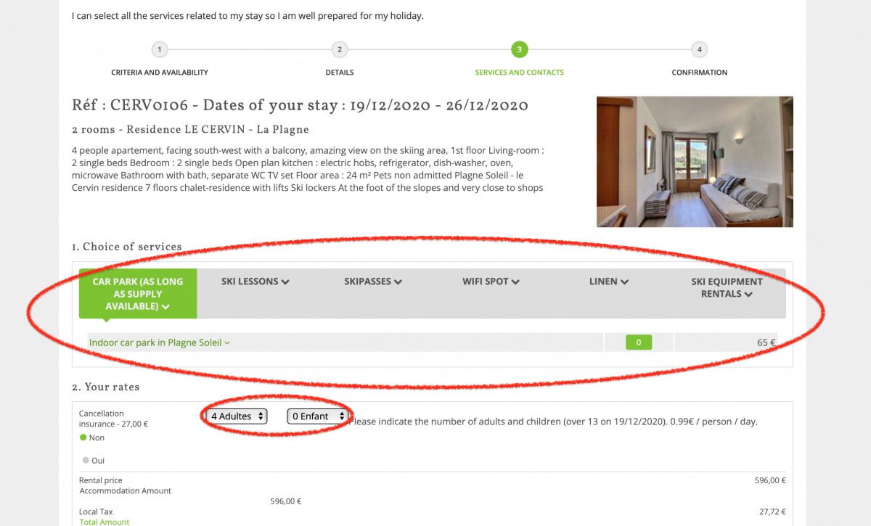This screenshot has height=526, width=871.
Task: Expand Indoor car park in Plagne Soleil
Action: coord(159,342)
